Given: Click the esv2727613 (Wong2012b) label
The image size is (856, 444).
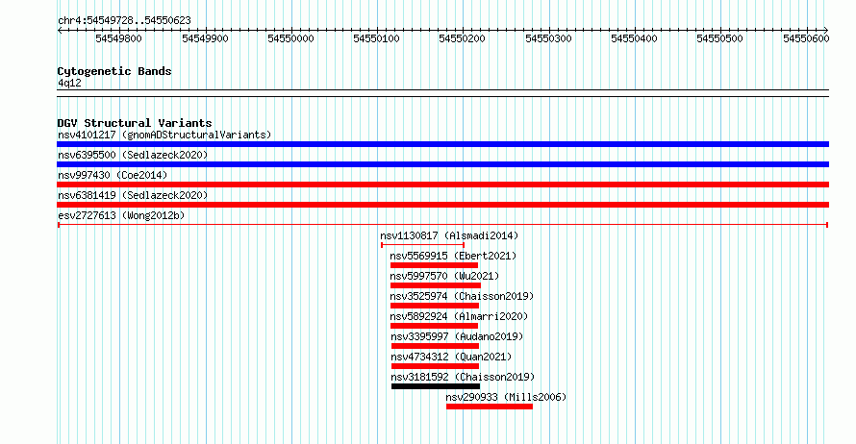Looking at the screenshot, I should pyautogui.click(x=121, y=215).
